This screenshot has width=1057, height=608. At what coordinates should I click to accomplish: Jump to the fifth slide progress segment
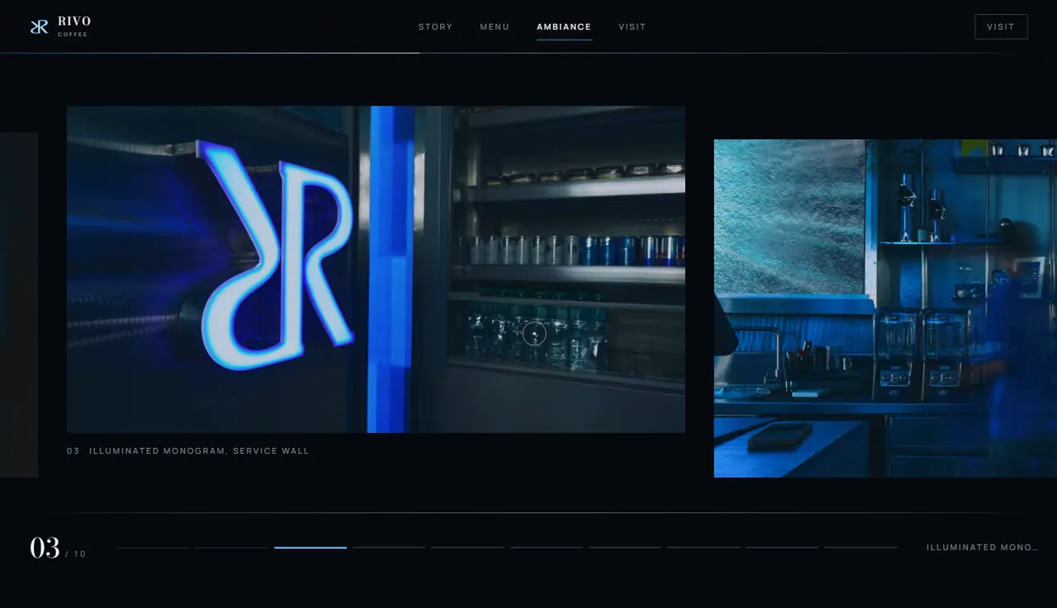click(x=467, y=547)
